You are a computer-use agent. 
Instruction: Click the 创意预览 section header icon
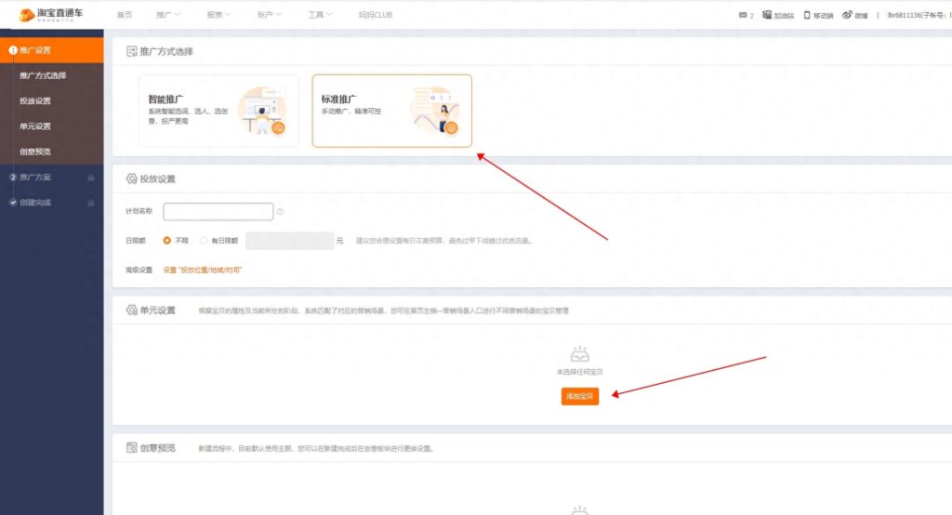(x=132, y=447)
